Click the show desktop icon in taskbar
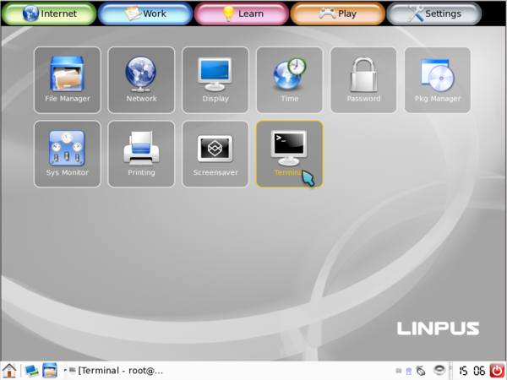This screenshot has height=380, width=507. (31, 370)
